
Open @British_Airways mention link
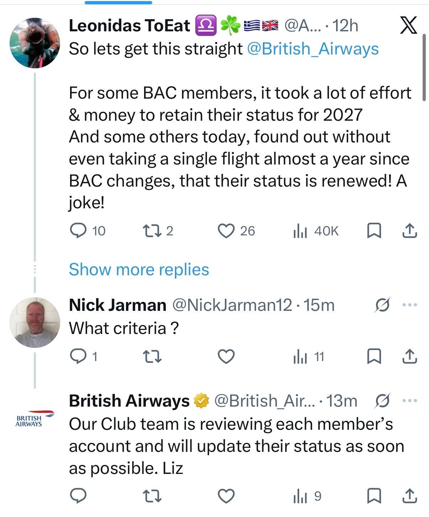tap(312, 49)
